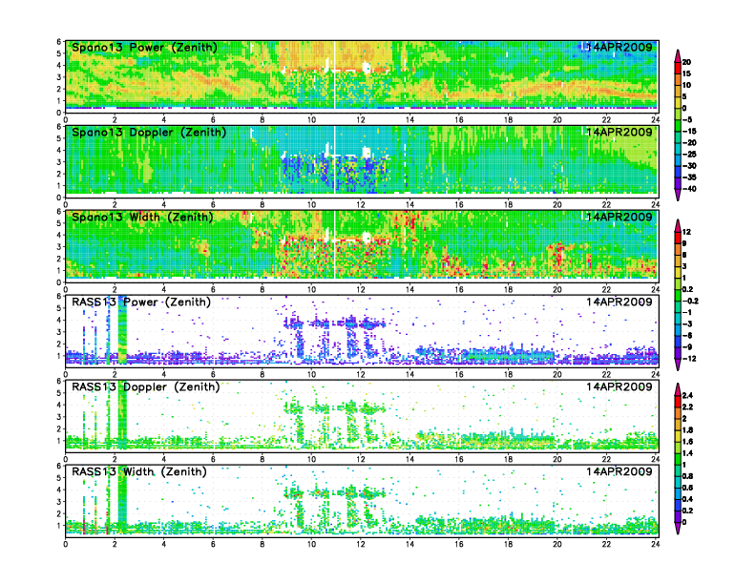Click the -12 label on the middle colorbar
Viewport: 756px width, 584px height.
coord(689,359)
